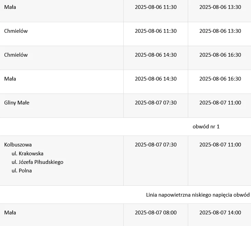
Task: Click end time 2025-08-07 14:00
Action: point(220,213)
